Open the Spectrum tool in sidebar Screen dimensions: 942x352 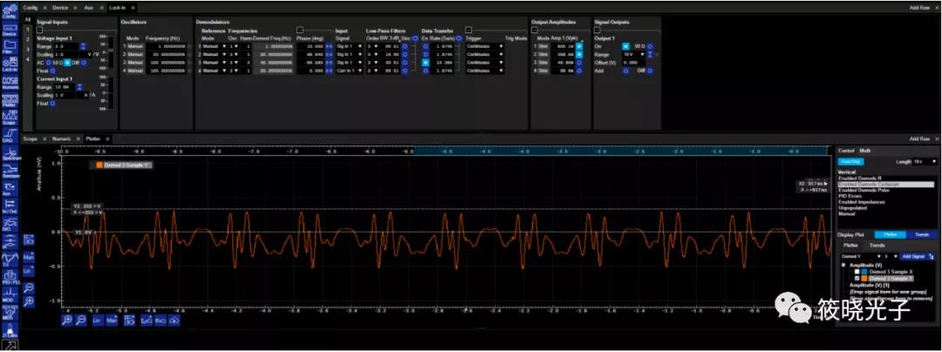[x=10, y=153]
